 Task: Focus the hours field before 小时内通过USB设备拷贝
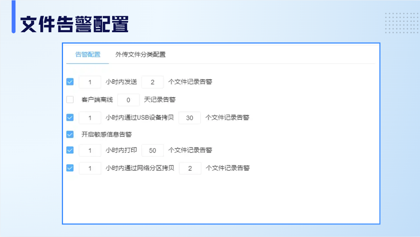(90, 118)
